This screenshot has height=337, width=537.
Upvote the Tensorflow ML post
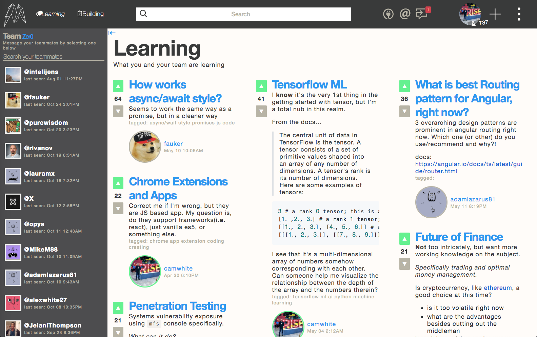261,86
